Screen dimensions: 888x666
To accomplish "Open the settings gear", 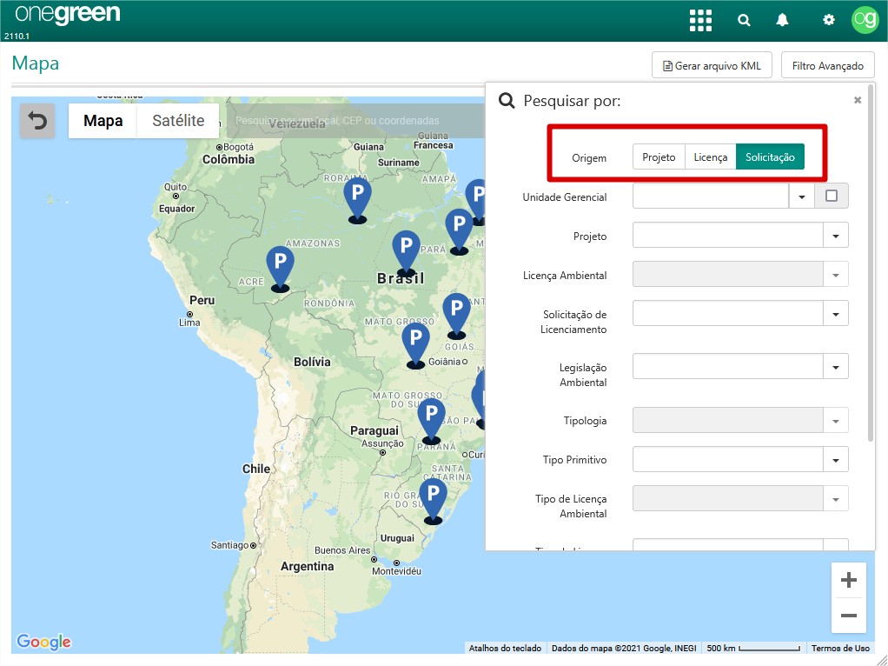I will 829,20.
